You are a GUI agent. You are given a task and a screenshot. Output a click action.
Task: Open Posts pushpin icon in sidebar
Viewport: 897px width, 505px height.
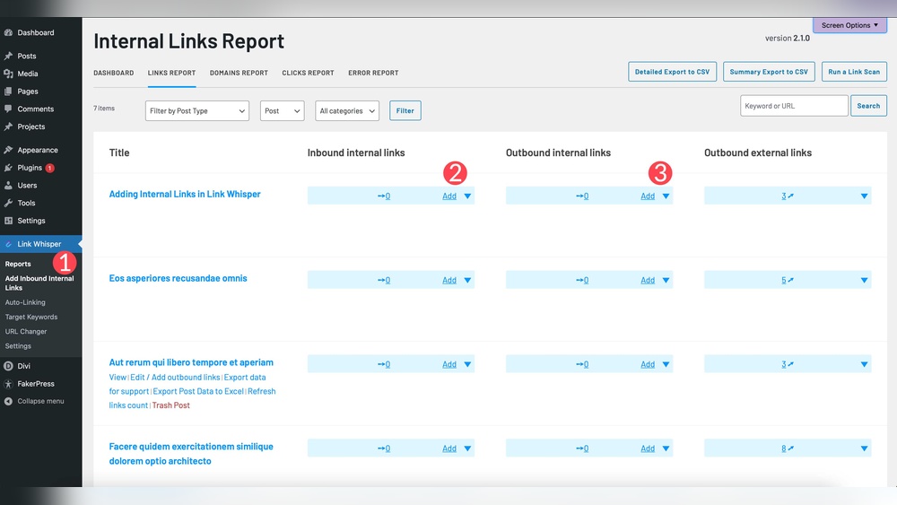[x=8, y=56]
